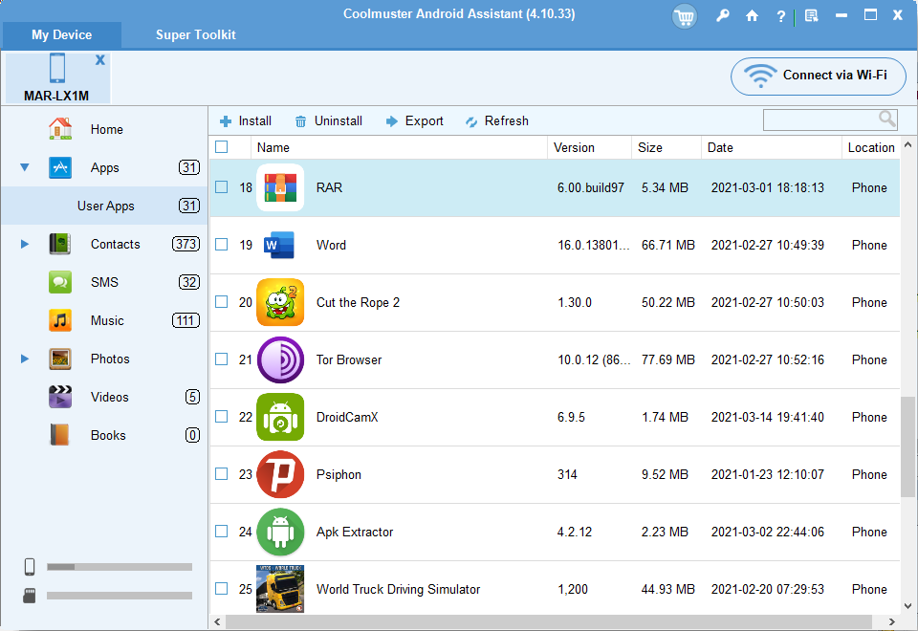Screen dimensions: 918x631
Task: Sort by the Date column header
Action: coord(771,147)
